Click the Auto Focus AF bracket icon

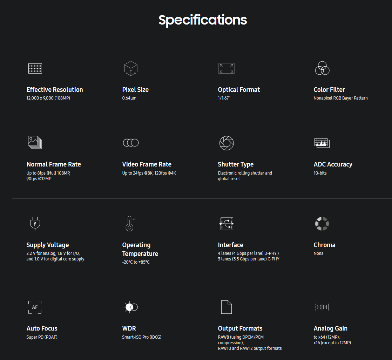pos(35,307)
